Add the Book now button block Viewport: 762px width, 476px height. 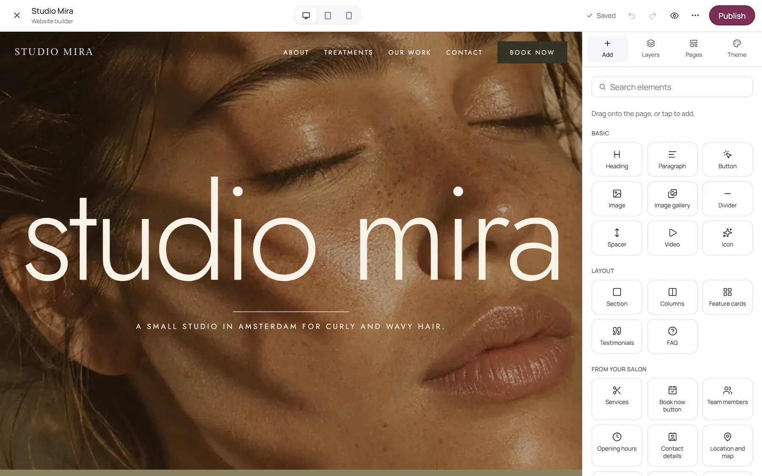click(672, 399)
